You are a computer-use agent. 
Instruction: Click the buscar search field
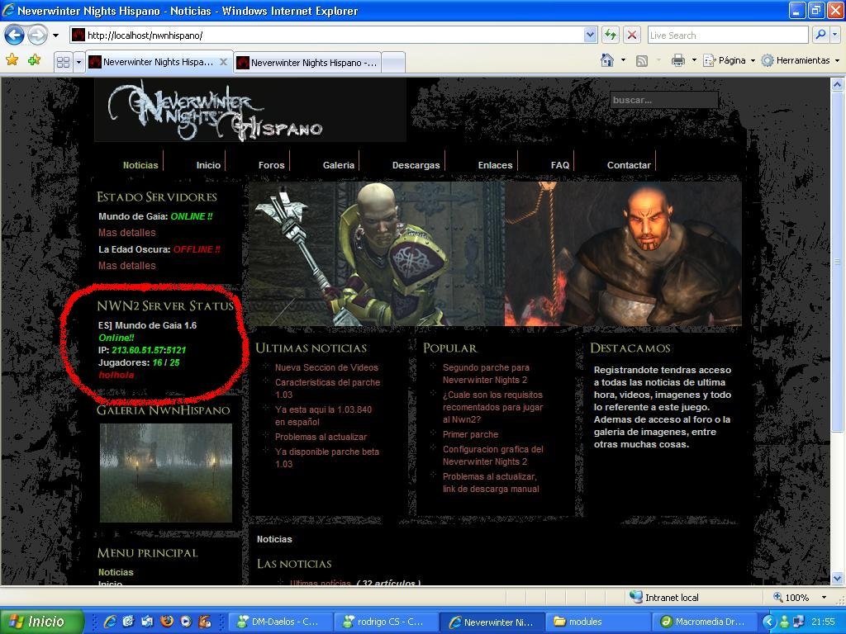tap(663, 100)
